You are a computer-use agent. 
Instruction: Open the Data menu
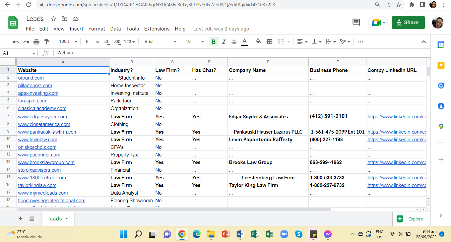[115, 29]
